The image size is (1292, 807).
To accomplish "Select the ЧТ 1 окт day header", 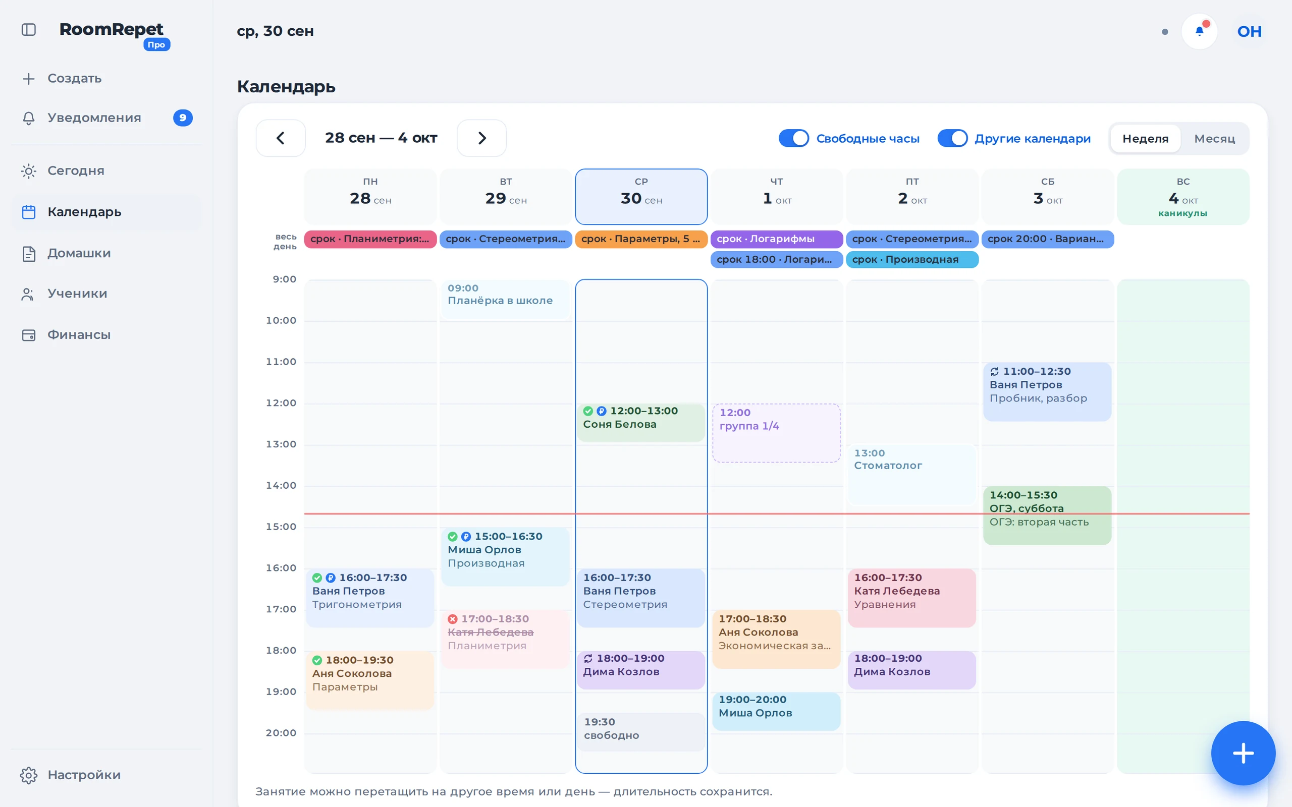I will (777, 196).
